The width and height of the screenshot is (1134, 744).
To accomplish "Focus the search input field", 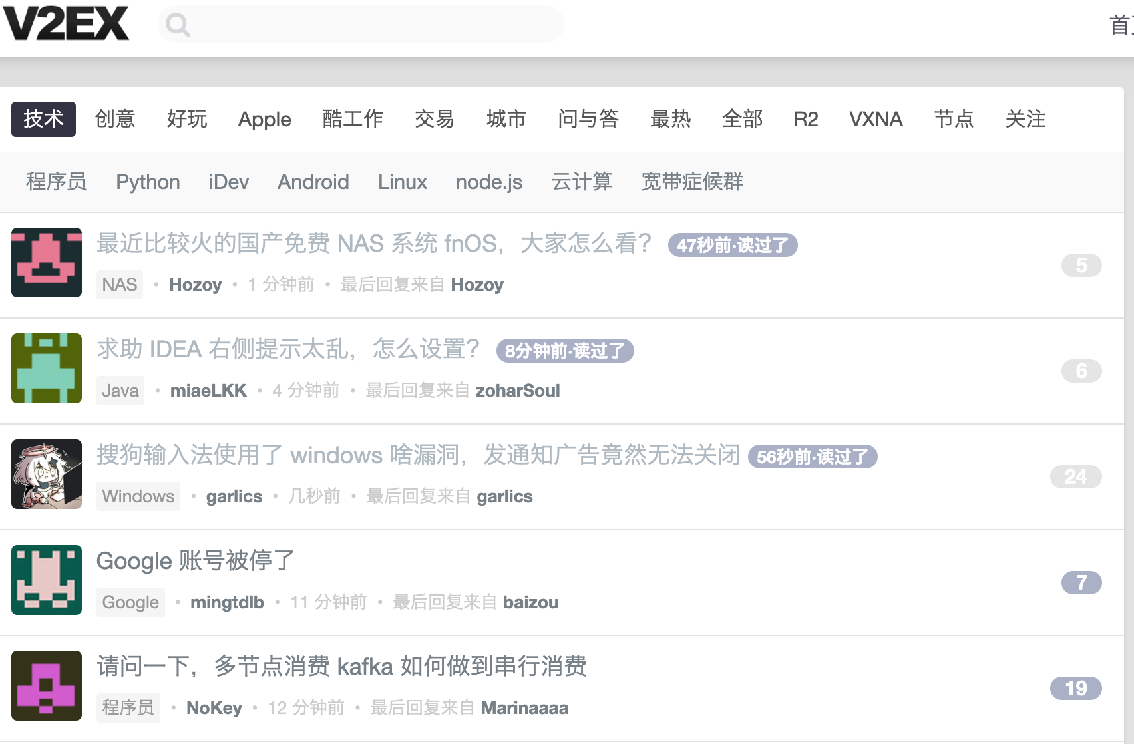I will coord(361,25).
